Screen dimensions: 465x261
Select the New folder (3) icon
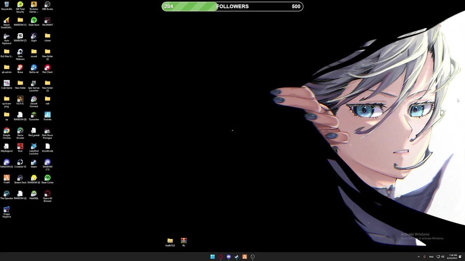pyautogui.click(x=48, y=86)
